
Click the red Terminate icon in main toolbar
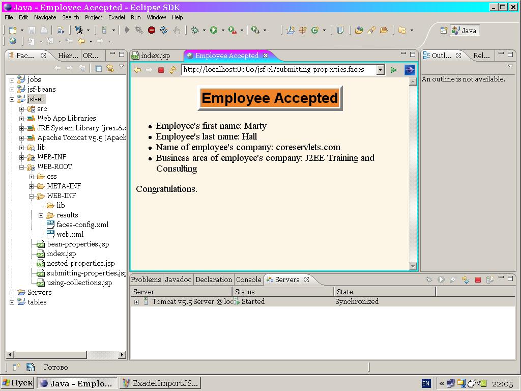152,30
